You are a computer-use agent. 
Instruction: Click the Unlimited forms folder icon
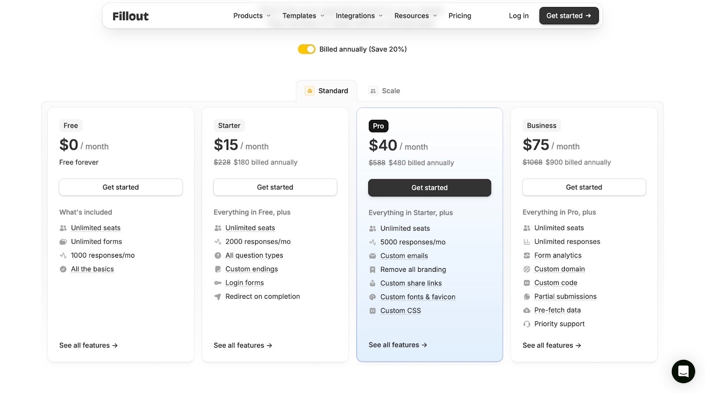coord(63,242)
